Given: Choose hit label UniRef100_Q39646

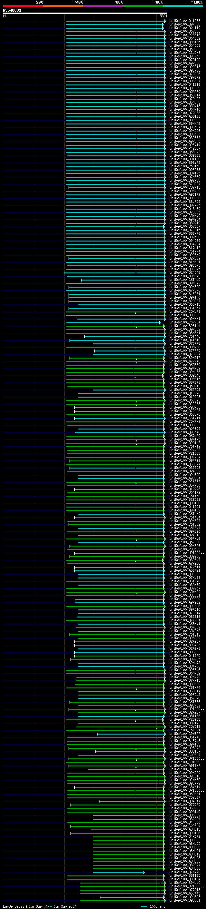Looking at the screenshot, I should (x=185, y=375).
